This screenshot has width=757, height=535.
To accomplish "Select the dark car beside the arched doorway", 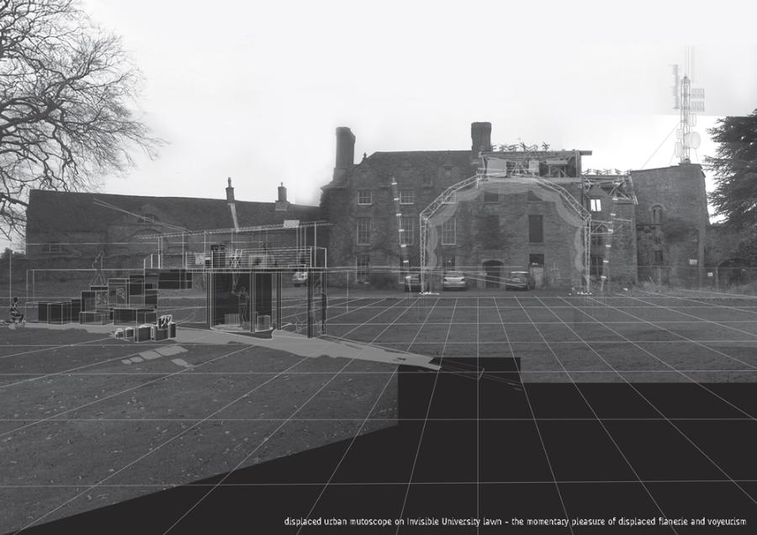I will [x=519, y=280].
